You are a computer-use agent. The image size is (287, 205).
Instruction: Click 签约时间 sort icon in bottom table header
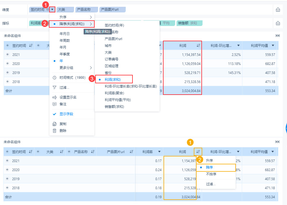tap(31, 152)
